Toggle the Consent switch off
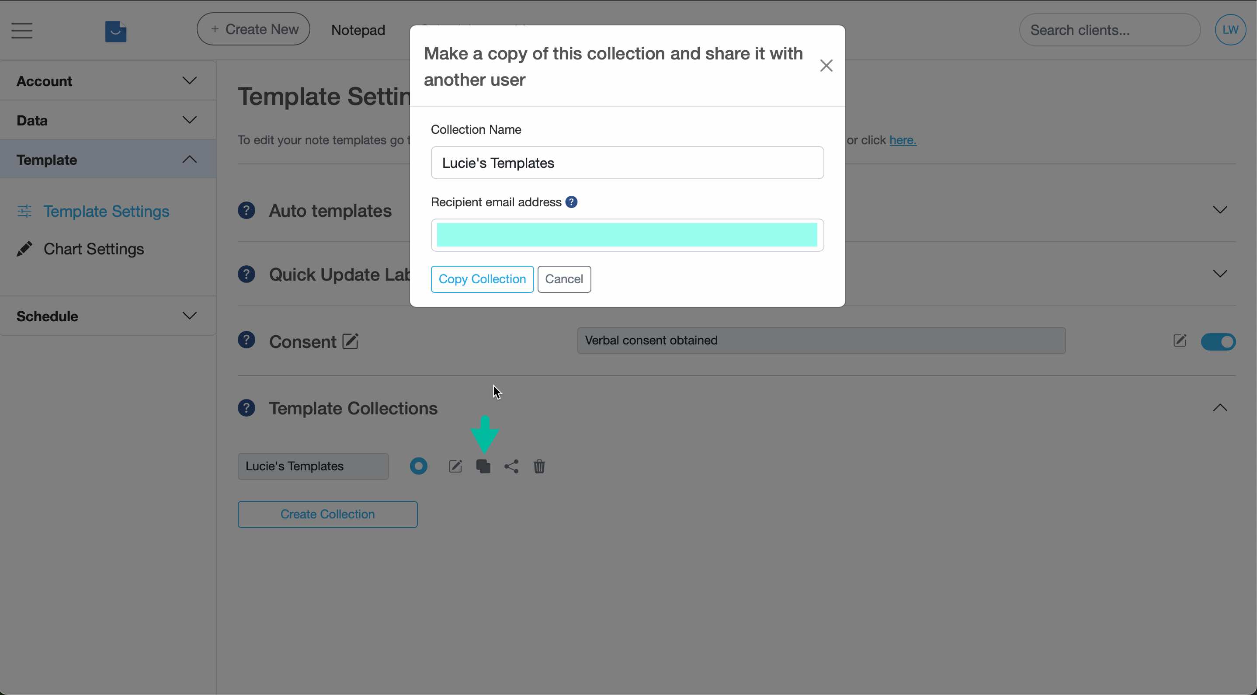 1218,341
